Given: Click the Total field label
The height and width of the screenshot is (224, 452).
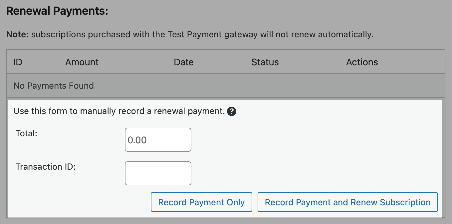Looking at the screenshot, I should coord(27,133).
